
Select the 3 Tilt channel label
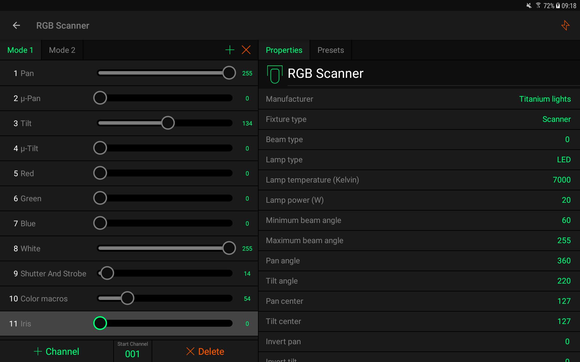pos(22,123)
